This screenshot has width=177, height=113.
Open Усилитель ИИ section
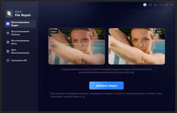[x=20, y=60]
